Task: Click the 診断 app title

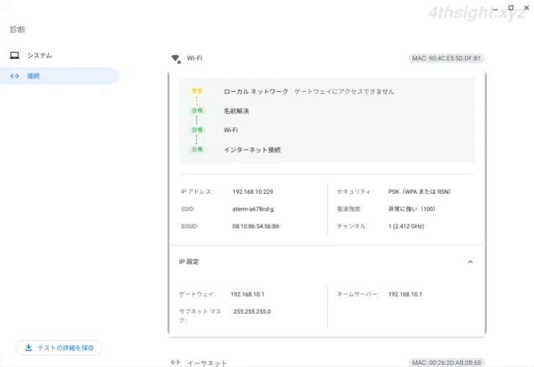Action: tap(18, 29)
